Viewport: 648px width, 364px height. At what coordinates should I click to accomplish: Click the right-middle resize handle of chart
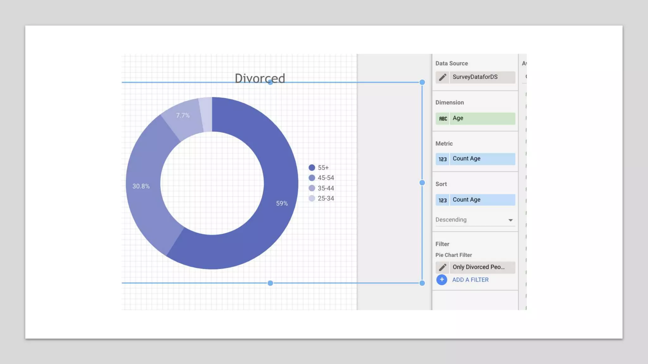click(x=422, y=183)
